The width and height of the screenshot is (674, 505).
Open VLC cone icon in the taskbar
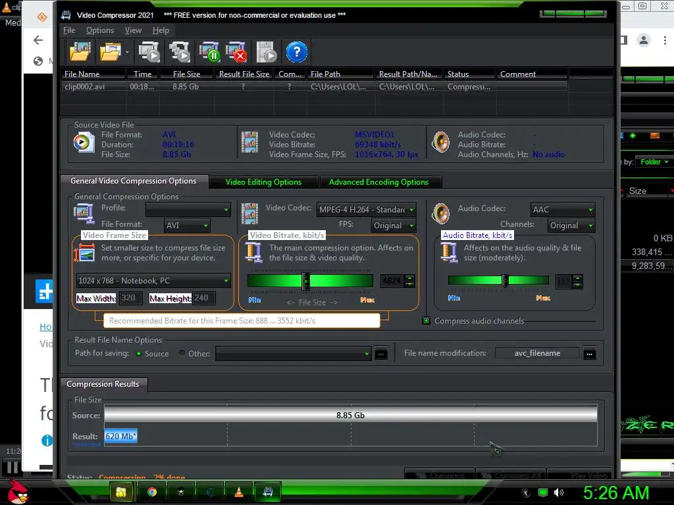pos(238,492)
